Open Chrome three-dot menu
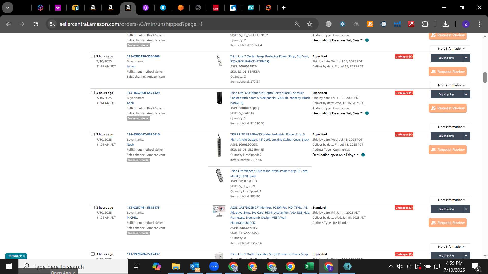This screenshot has height=274, width=488. [x=480, y=24]
